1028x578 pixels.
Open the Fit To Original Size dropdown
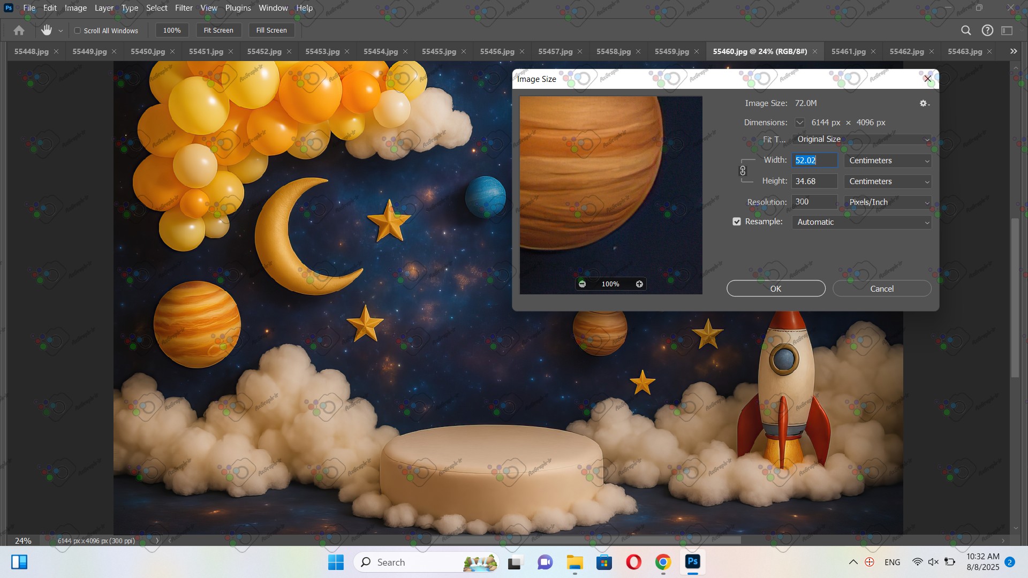(x=861, y=139)
